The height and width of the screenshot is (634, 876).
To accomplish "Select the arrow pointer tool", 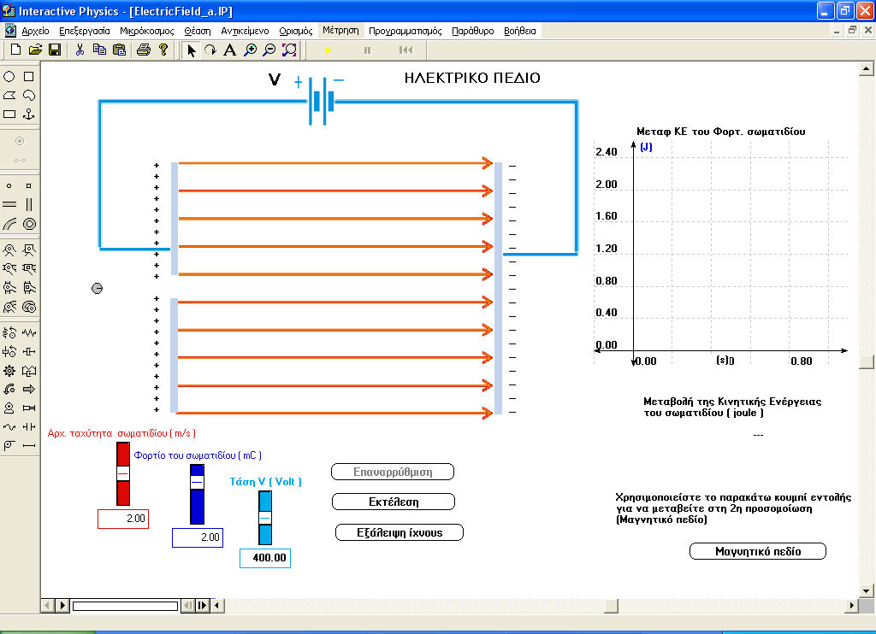I will point(191,50).
